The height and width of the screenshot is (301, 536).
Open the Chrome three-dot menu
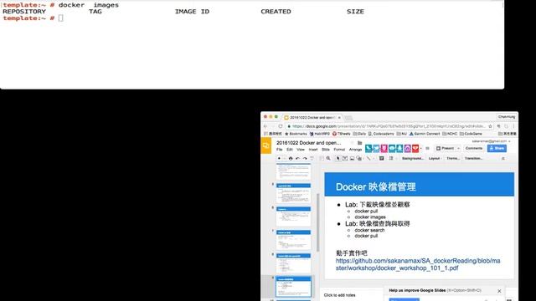point(513,126)
